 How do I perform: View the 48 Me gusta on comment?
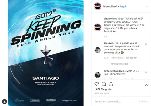pos(117,58)
